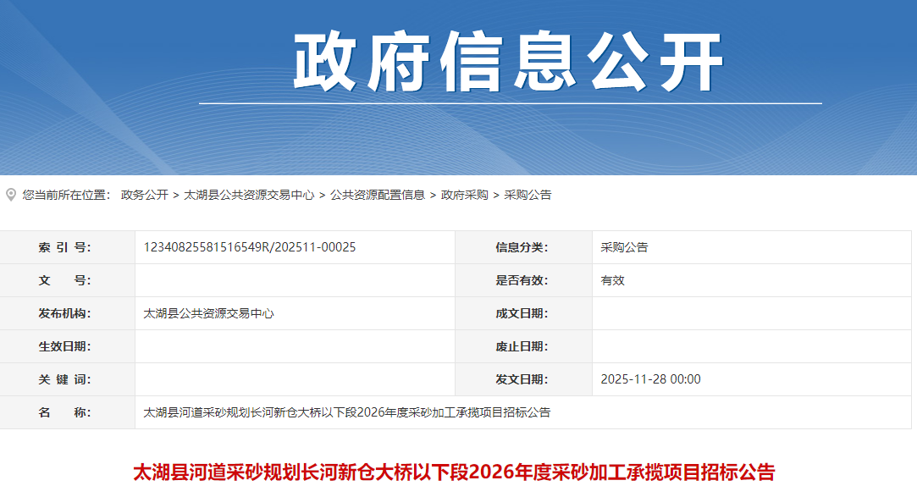The height and width of the screenshot is (486, 917).
Task: Open 公共资源配置信息 breadcrumb link
Action: click(x=378, y=195)
